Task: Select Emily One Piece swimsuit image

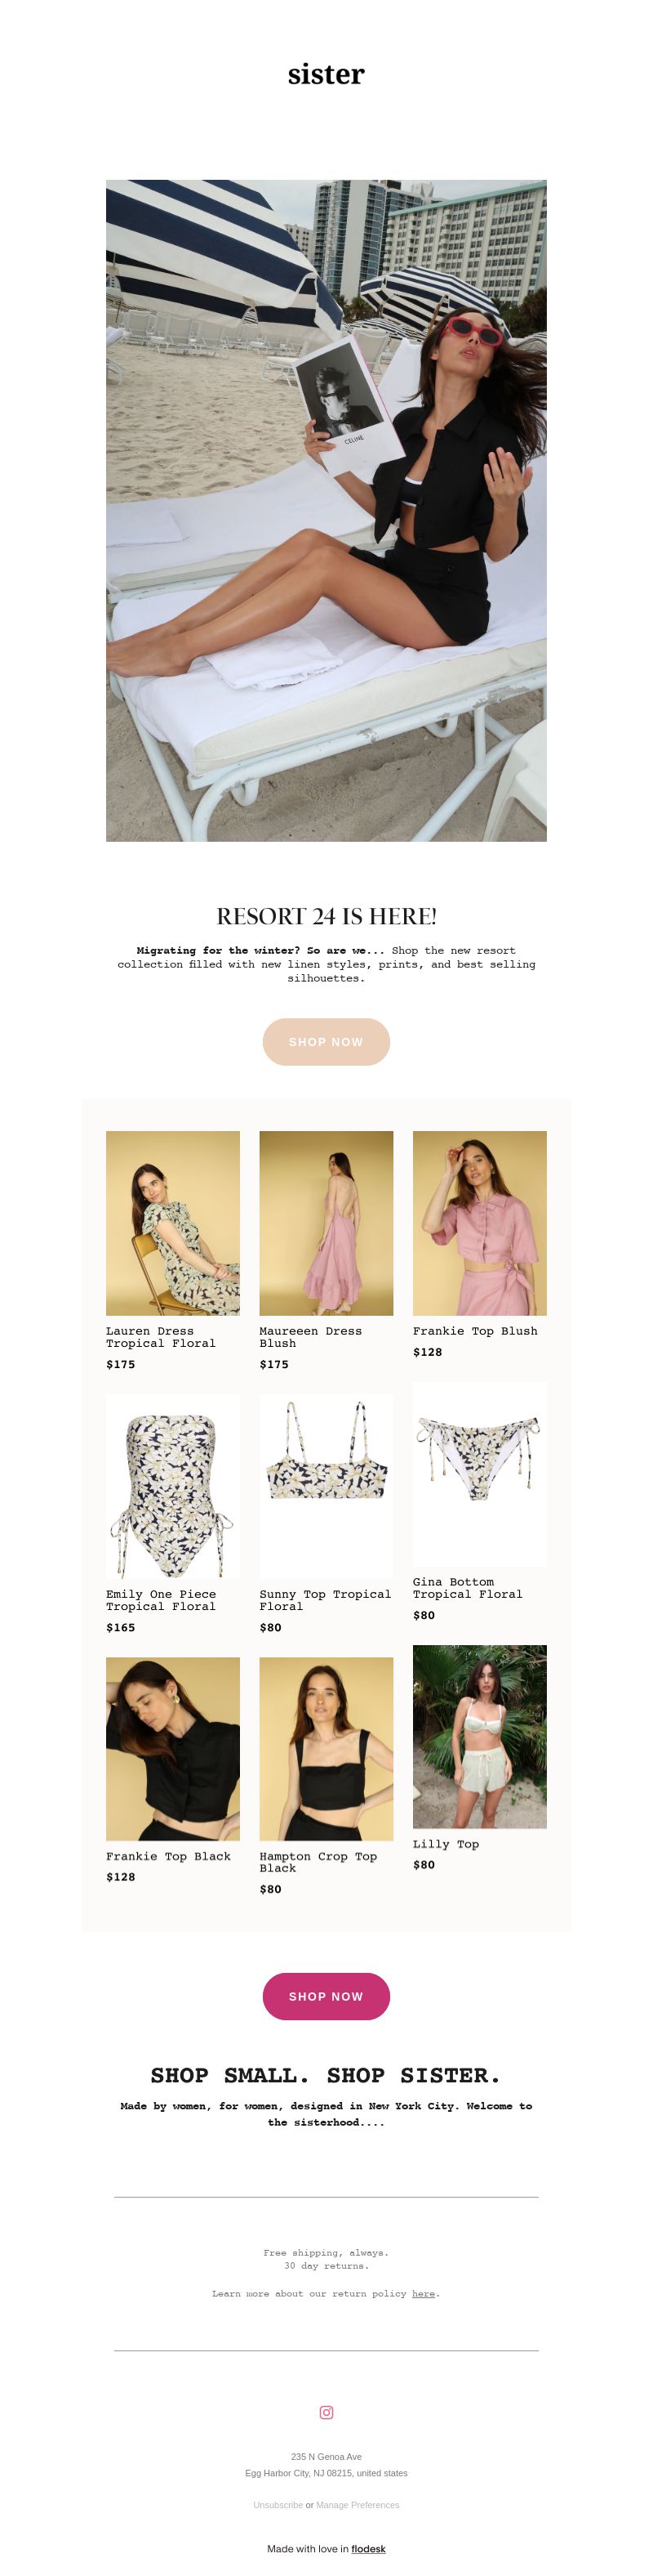Action: (173, 1485)
